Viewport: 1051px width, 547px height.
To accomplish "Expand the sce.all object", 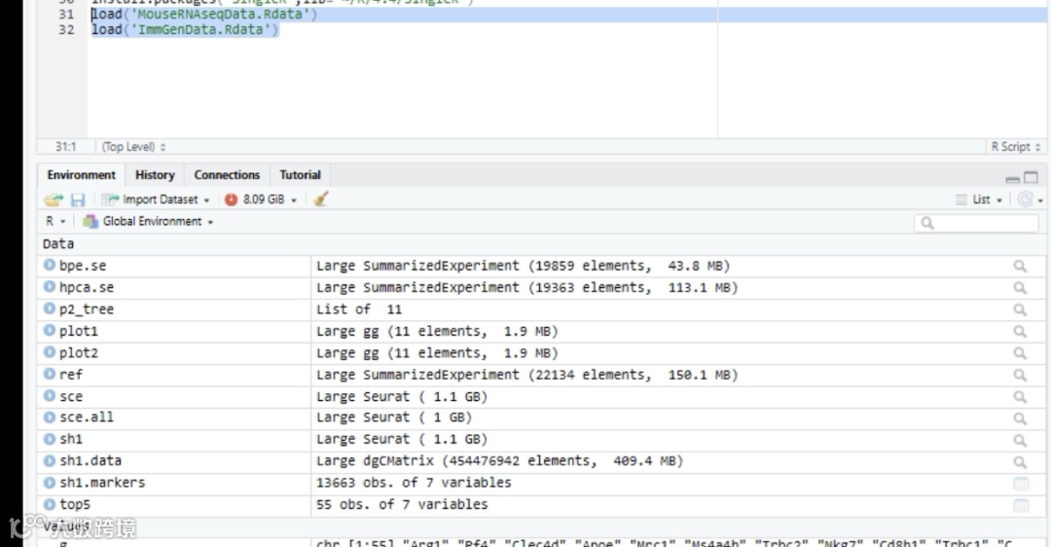I will [50, 417].
